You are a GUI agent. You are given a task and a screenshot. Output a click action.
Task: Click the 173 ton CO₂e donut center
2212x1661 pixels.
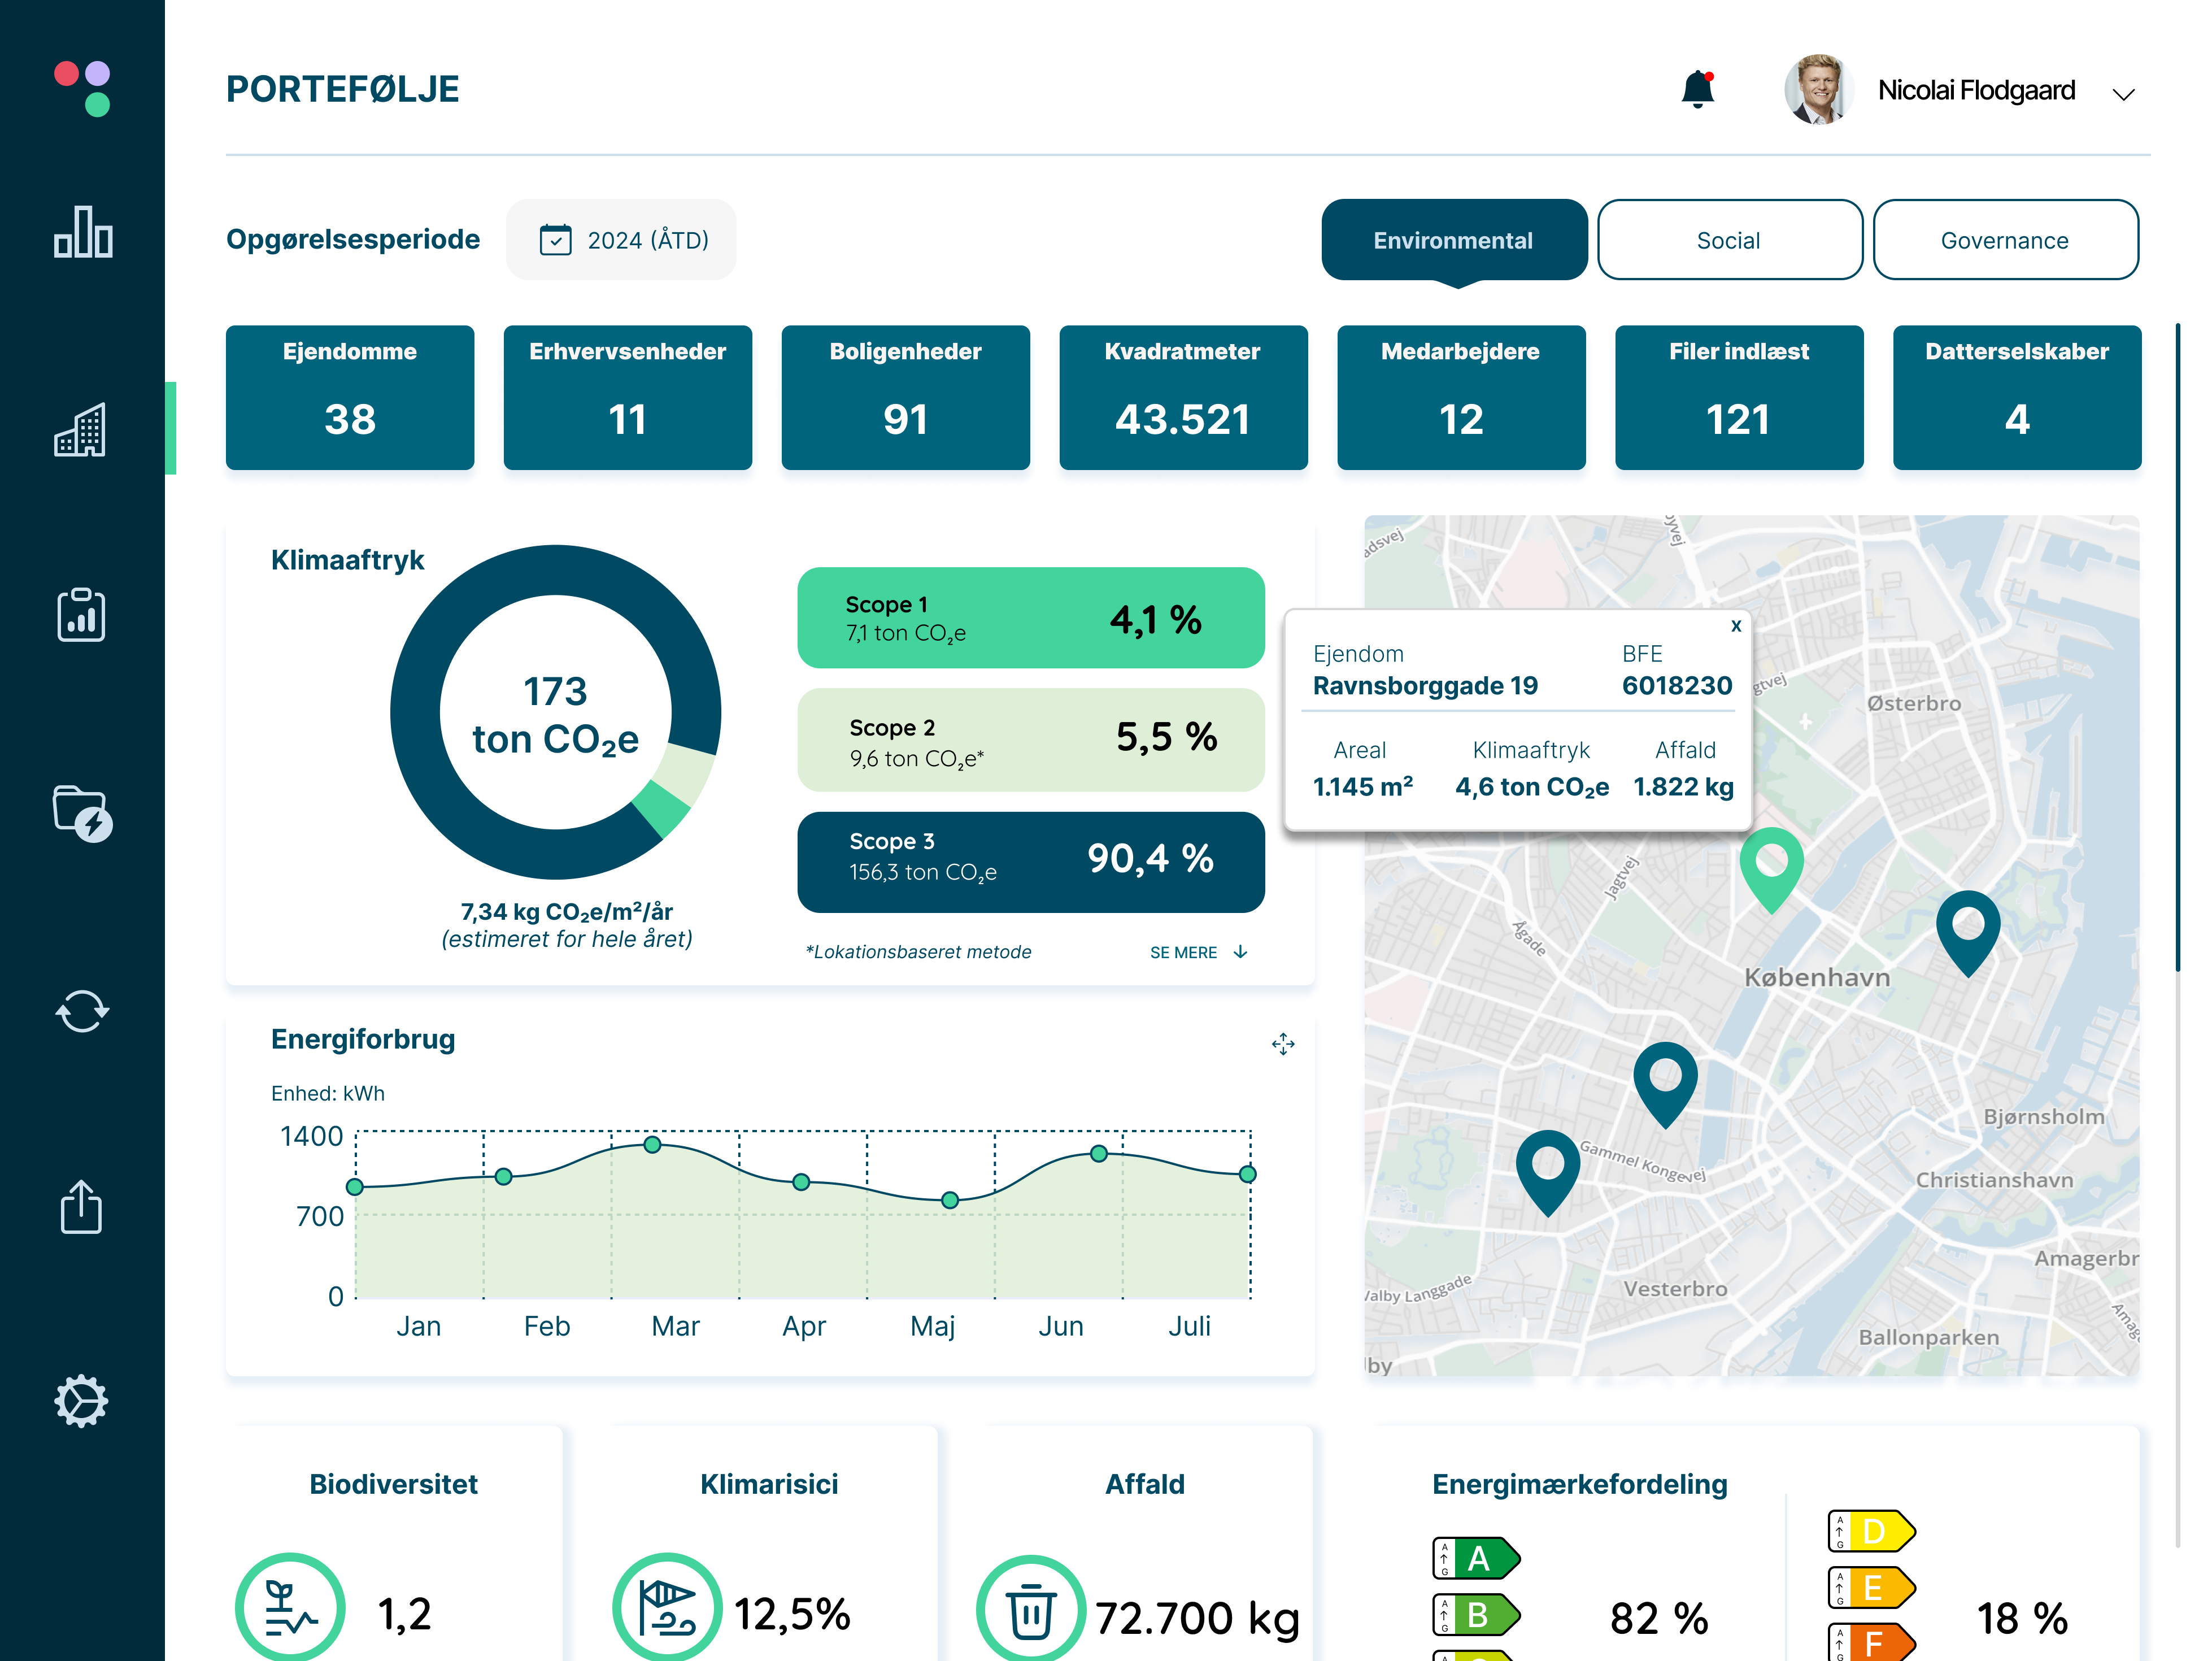point(556,715)
